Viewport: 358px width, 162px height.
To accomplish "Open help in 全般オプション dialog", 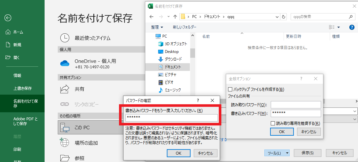I will tap(301, 79).
